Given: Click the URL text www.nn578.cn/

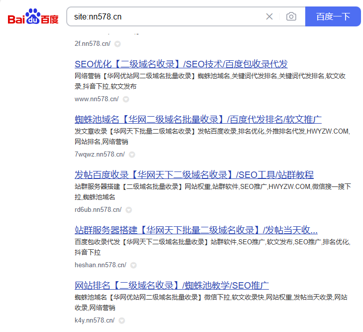Looking at the screenshot, I should (97, 99).
